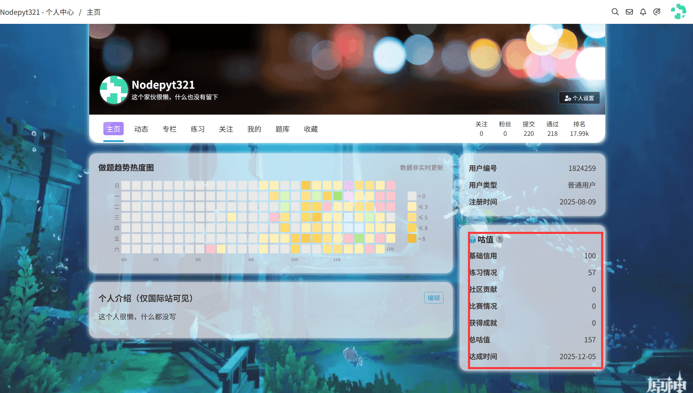Click the 个人中心 breadcrumb link
The width and height of the screenshot is (693, 393).
coord(59,12)
